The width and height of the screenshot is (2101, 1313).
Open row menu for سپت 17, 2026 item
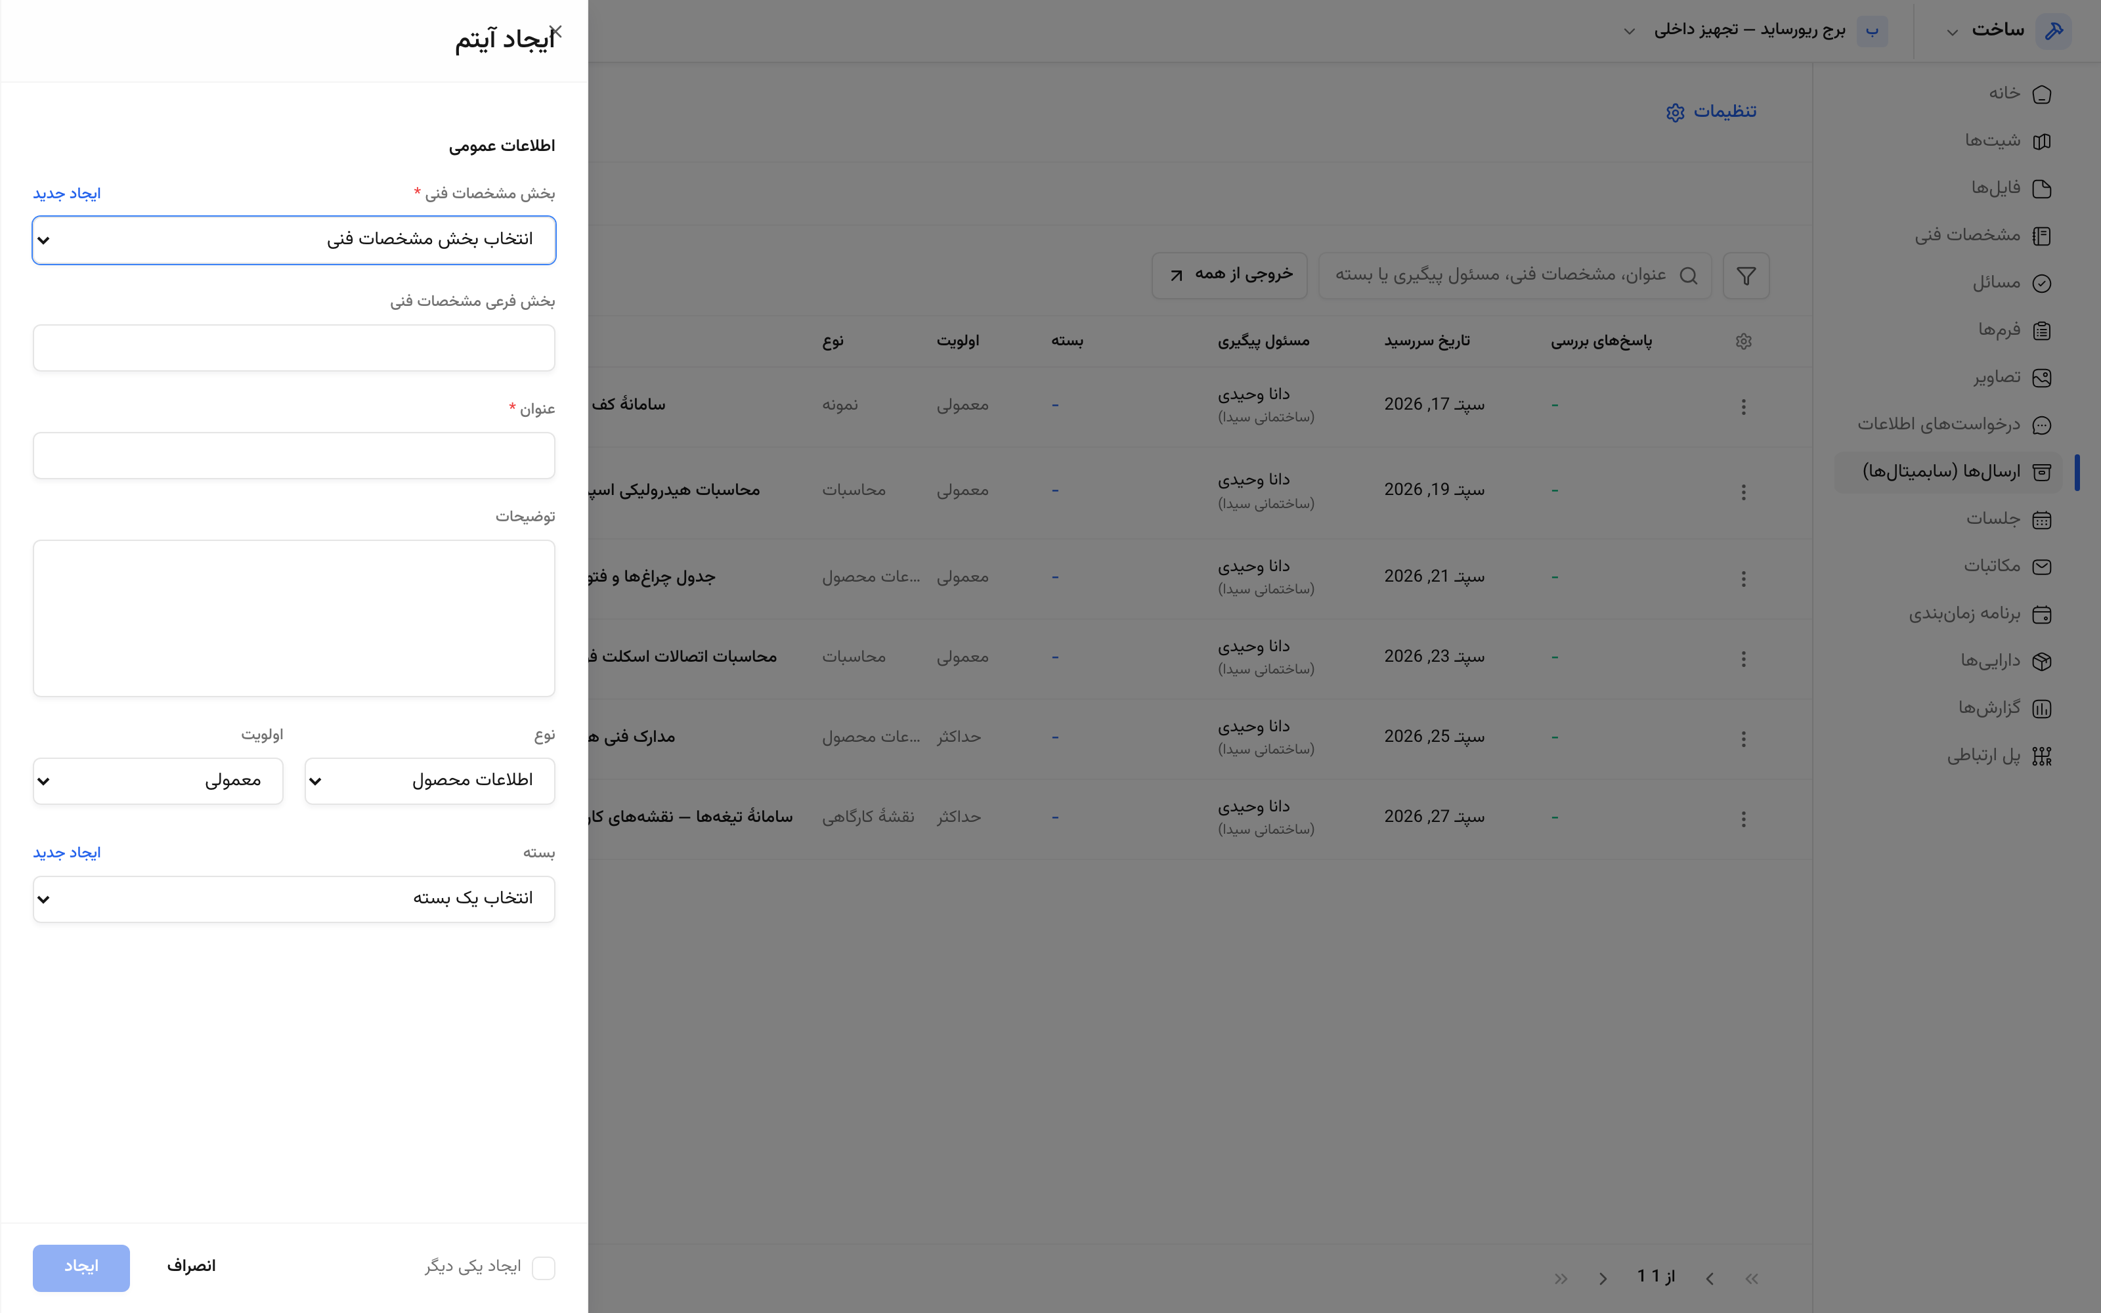pos(1743,406)
